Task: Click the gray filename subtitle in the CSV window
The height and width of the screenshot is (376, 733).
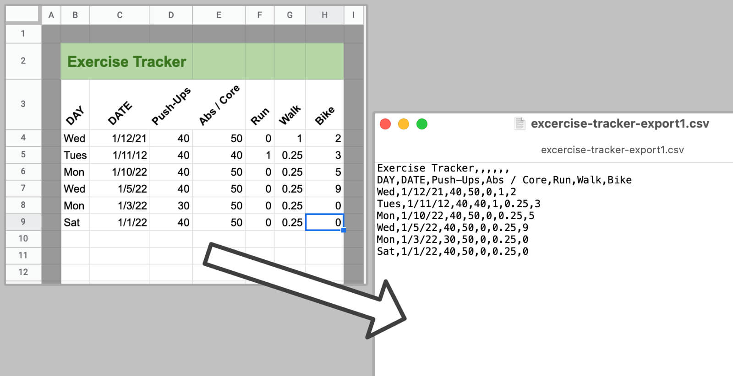Action: pos(612,150)
